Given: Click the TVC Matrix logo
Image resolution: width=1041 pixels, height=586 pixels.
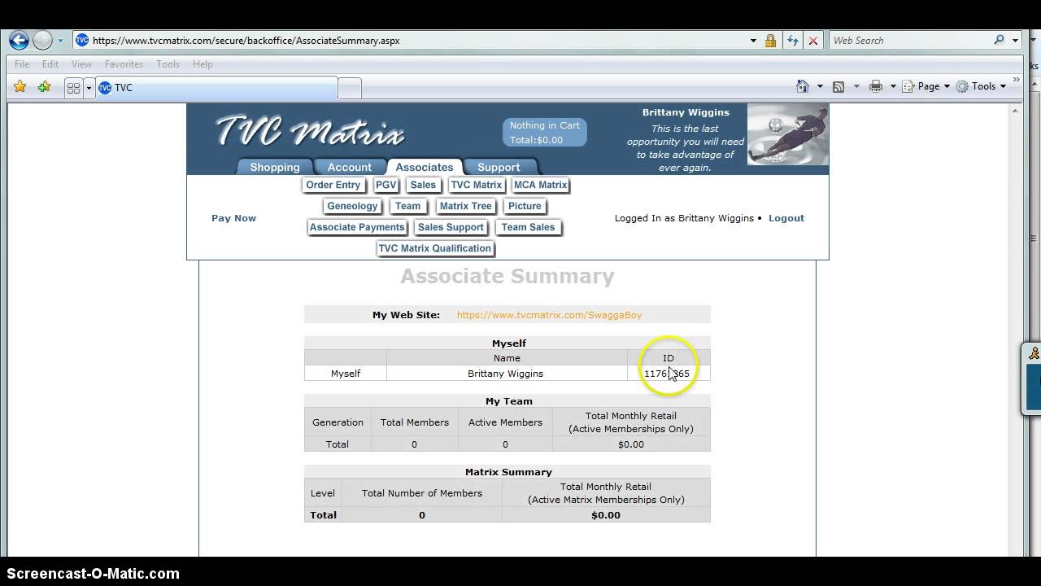Looking at the screenshot, I should (310, 130).
